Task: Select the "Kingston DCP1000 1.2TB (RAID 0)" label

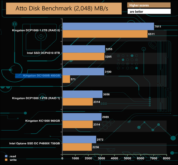Action: click(36, 30)
